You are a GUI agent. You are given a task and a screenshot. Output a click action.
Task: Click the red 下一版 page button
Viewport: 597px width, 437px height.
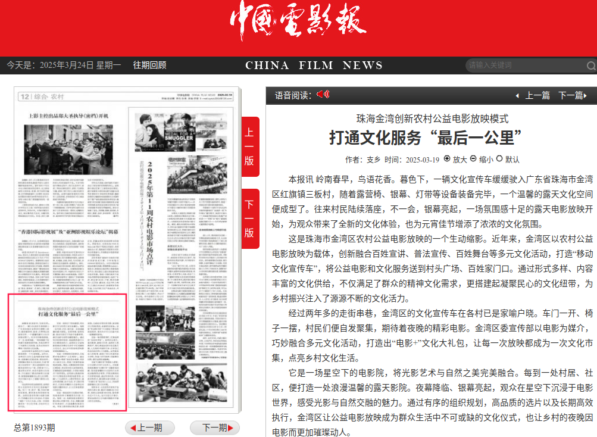pyautogui.click(x=250, y=218)
